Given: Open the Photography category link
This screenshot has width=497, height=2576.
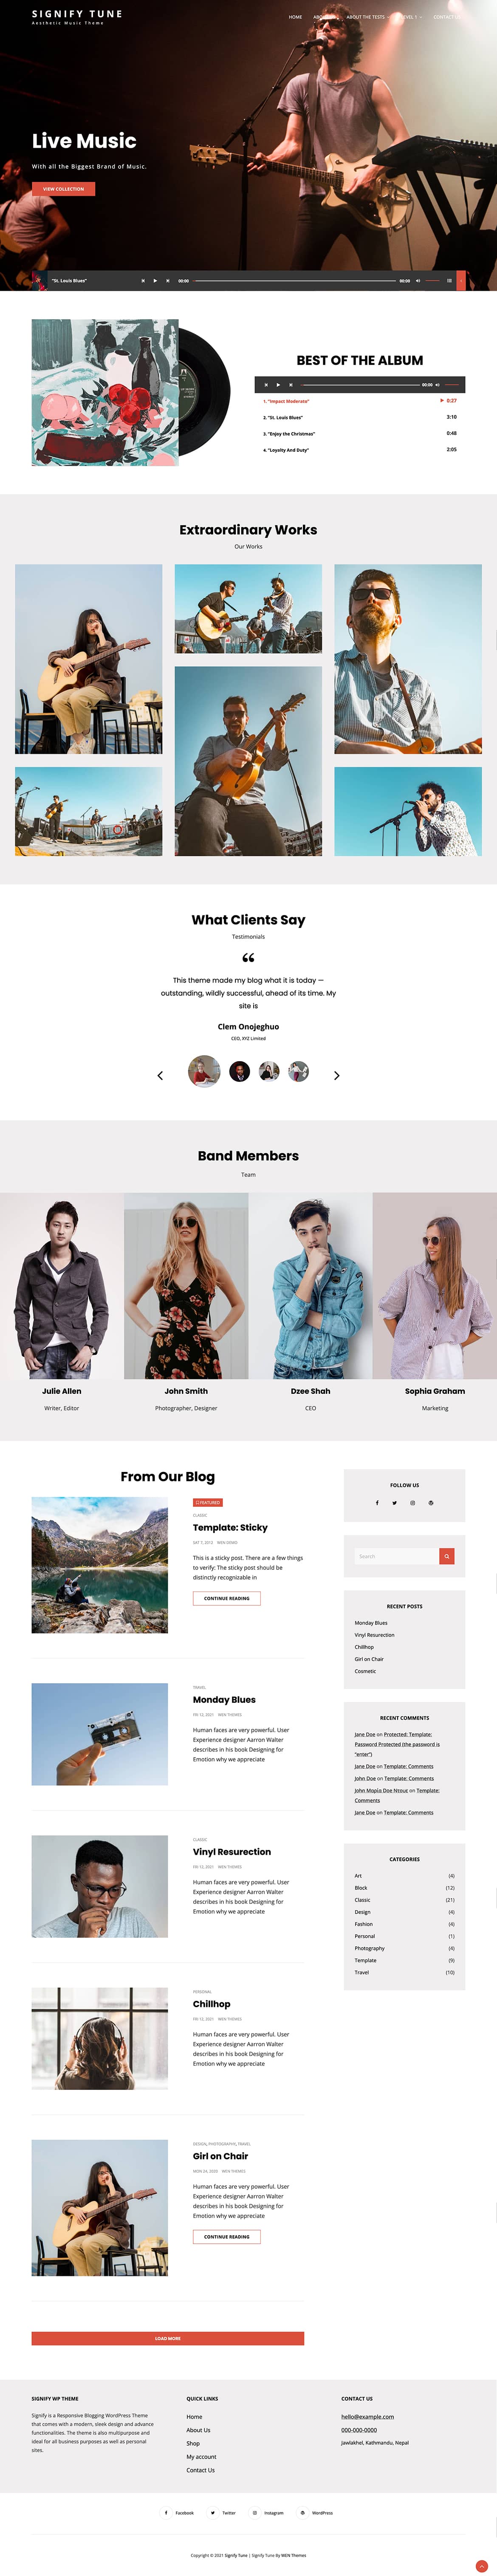Looking at the screenshot, I should 369,1948.
